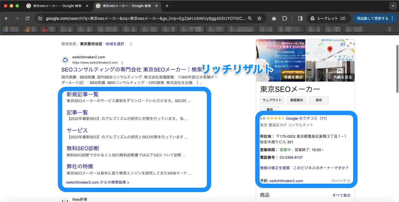Close the active 東京seoメーカー tab
Viewport: 399px width, 202px height.
[156, 6]
